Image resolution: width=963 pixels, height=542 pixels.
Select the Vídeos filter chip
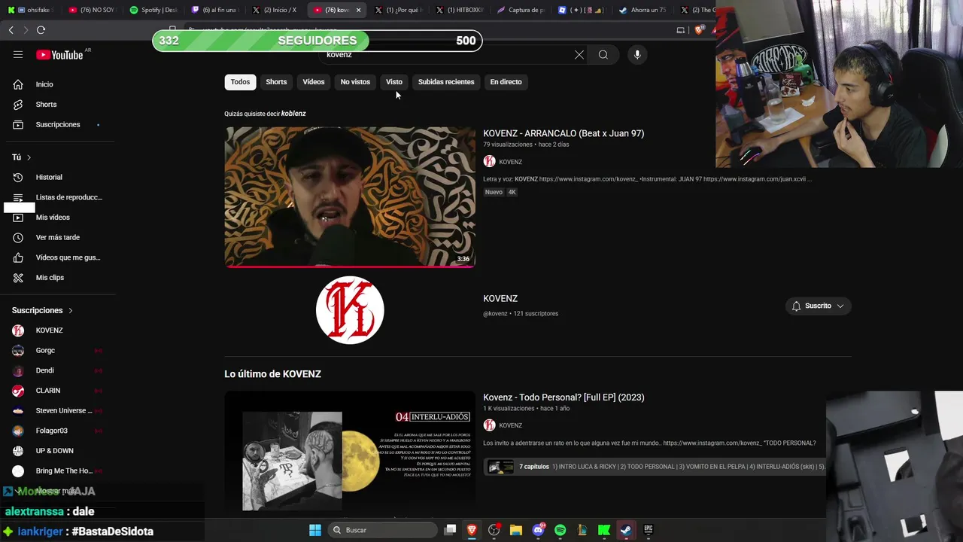(314, 82)
